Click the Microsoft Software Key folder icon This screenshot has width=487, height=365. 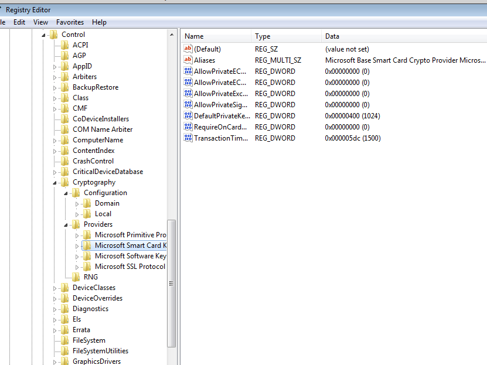pos(87,256)
